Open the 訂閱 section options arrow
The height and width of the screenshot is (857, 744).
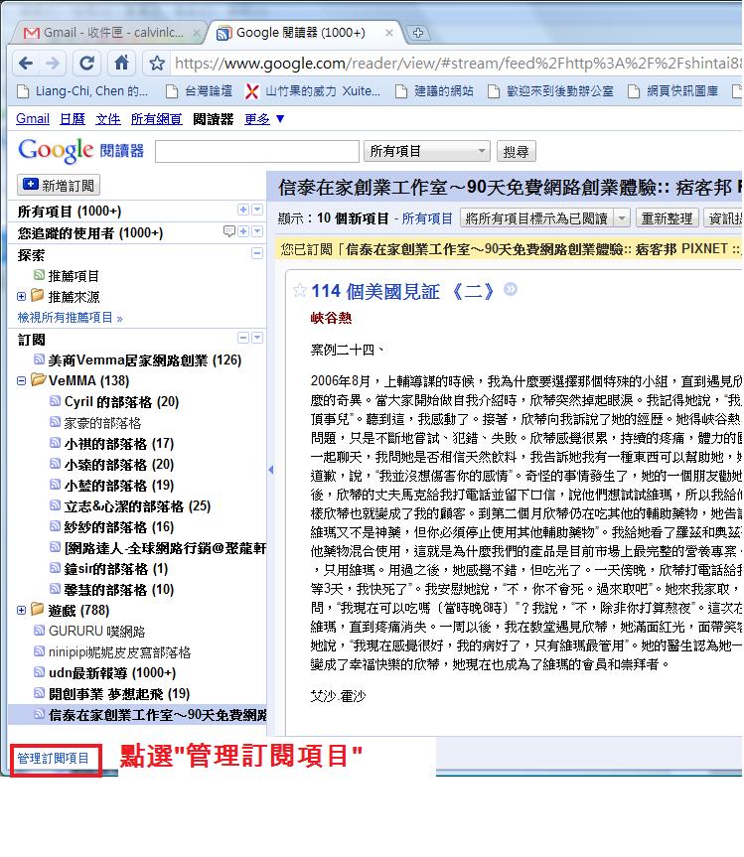tap(257, 338)
